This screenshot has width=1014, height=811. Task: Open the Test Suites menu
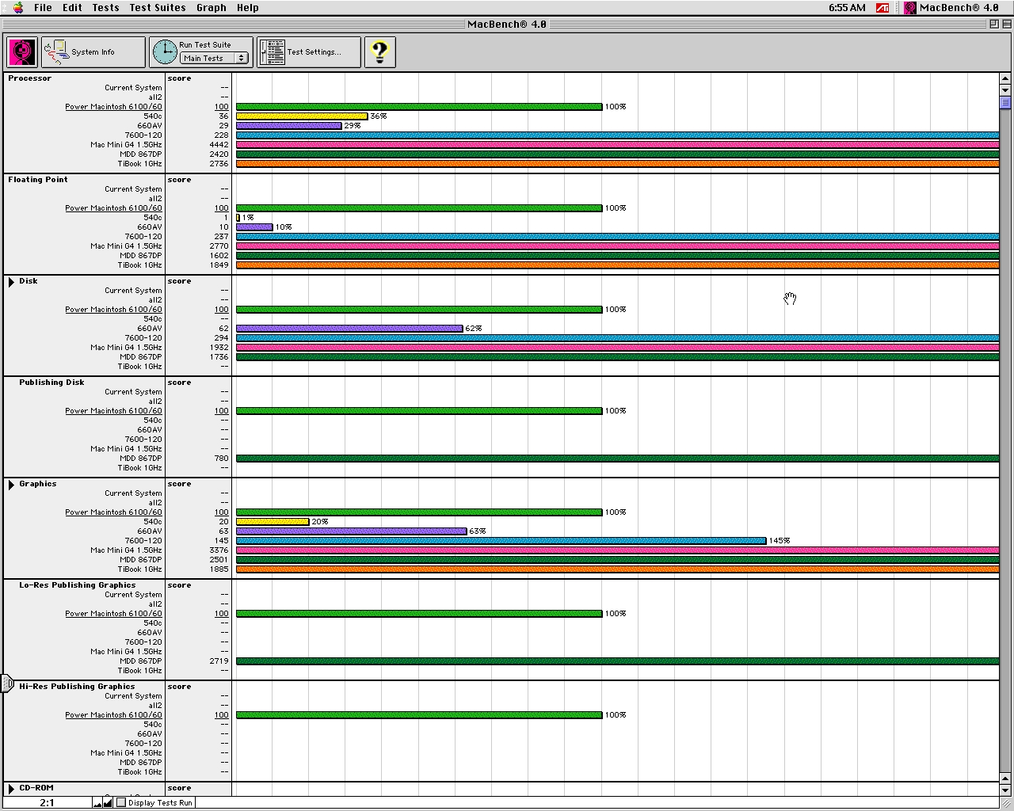(157, 8)
